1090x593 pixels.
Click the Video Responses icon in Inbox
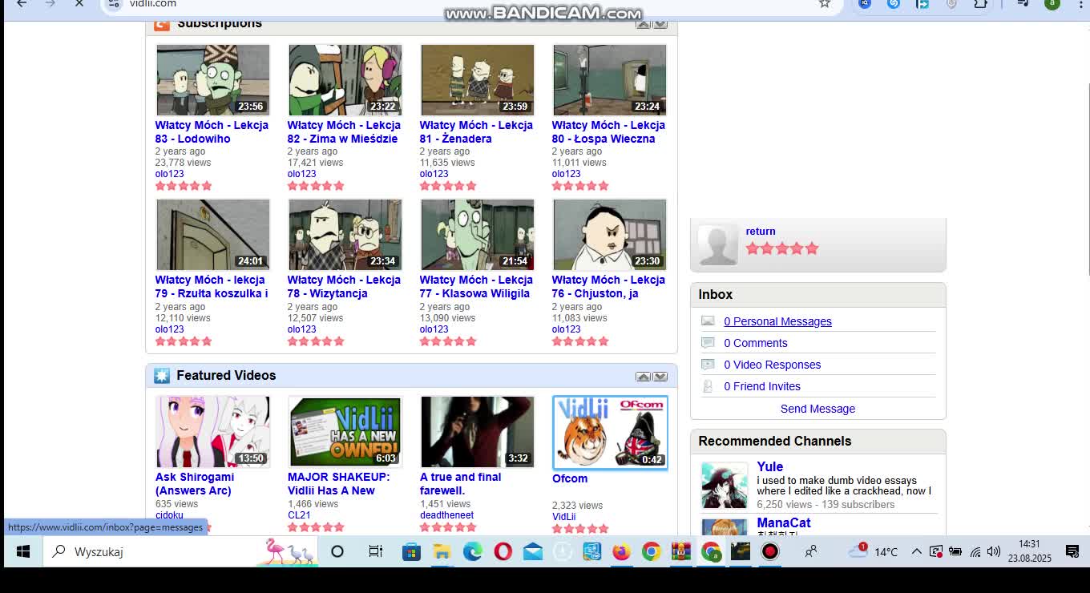click(x=708, y=365)
